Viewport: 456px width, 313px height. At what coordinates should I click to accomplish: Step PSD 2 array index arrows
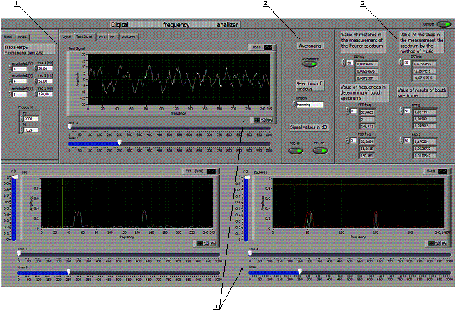[401, 141]
